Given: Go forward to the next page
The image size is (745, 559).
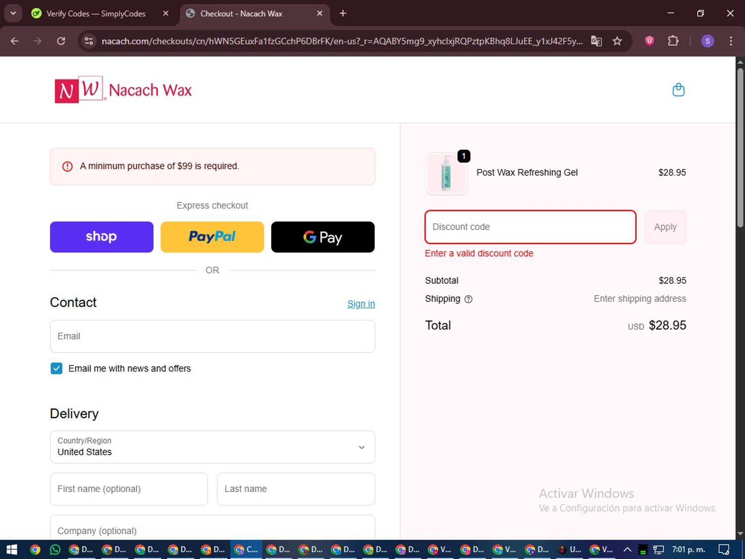Looking at the screenshot, I should click(38, 41).
